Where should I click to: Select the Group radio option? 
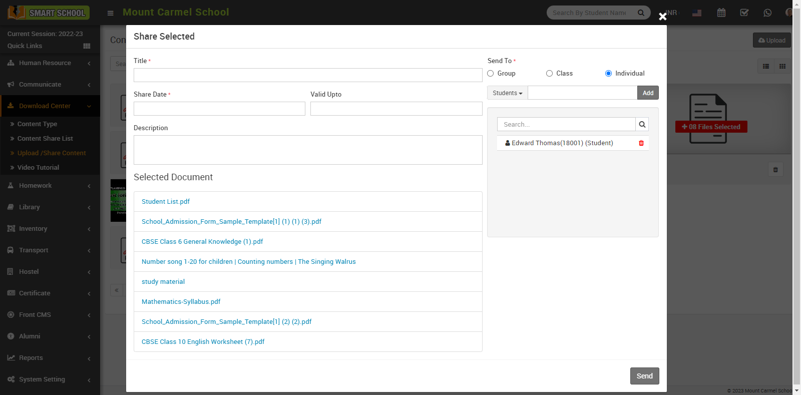click(x=491, y=74)
